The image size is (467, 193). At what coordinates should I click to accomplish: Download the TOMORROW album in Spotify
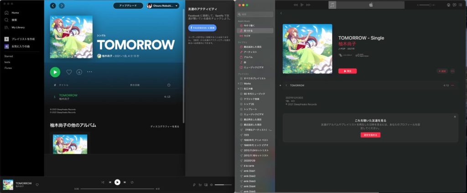79,72
